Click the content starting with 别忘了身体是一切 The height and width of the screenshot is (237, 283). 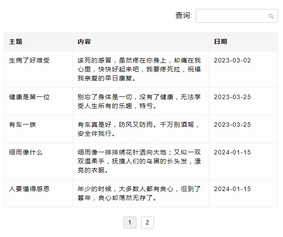pyautogui.click(x=139, y=101)
